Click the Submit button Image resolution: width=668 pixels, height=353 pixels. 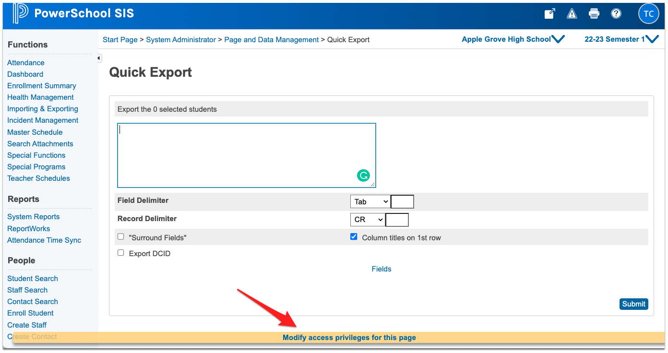pyautogui.click(x=633, y=304)
